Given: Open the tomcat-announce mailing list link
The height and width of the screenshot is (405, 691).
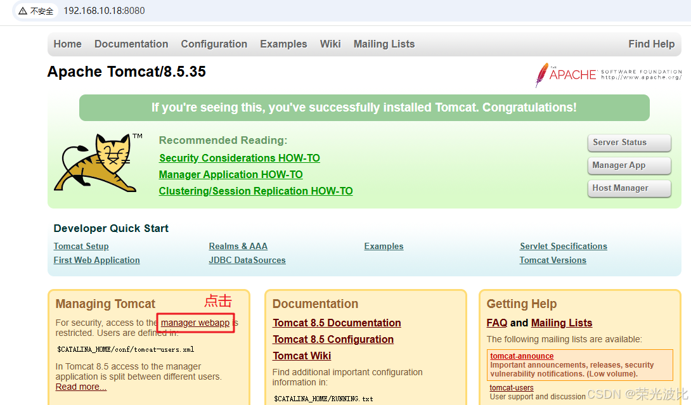Looking at the screenshot, I should coord(522,356).
